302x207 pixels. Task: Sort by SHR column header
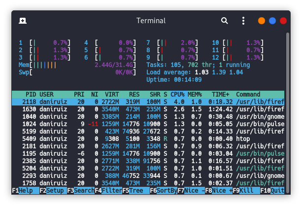coord(155,95)
